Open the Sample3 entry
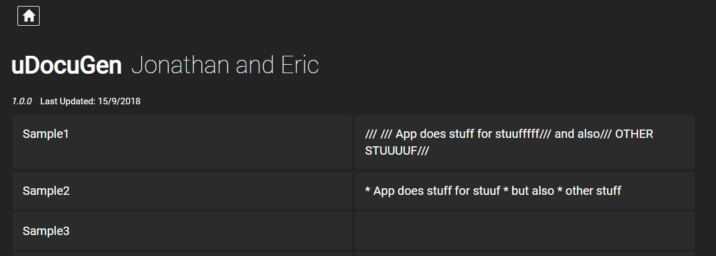This screenshot has width=716, height=256. (182, 230)
